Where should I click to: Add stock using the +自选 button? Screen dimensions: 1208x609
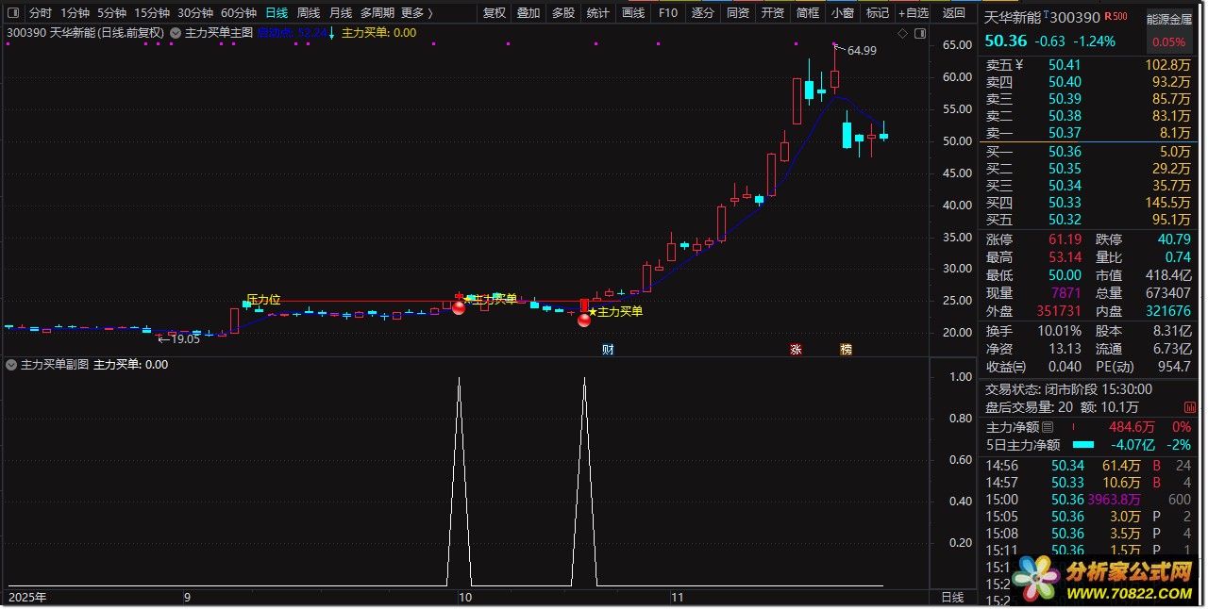pyautogui.click(x=913, y=13)
